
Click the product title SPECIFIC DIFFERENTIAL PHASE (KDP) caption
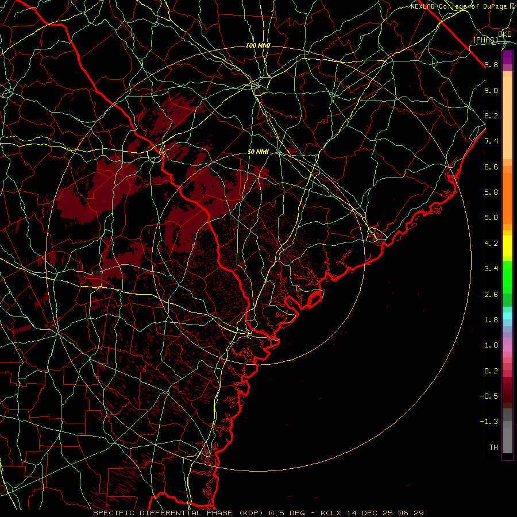179,513
